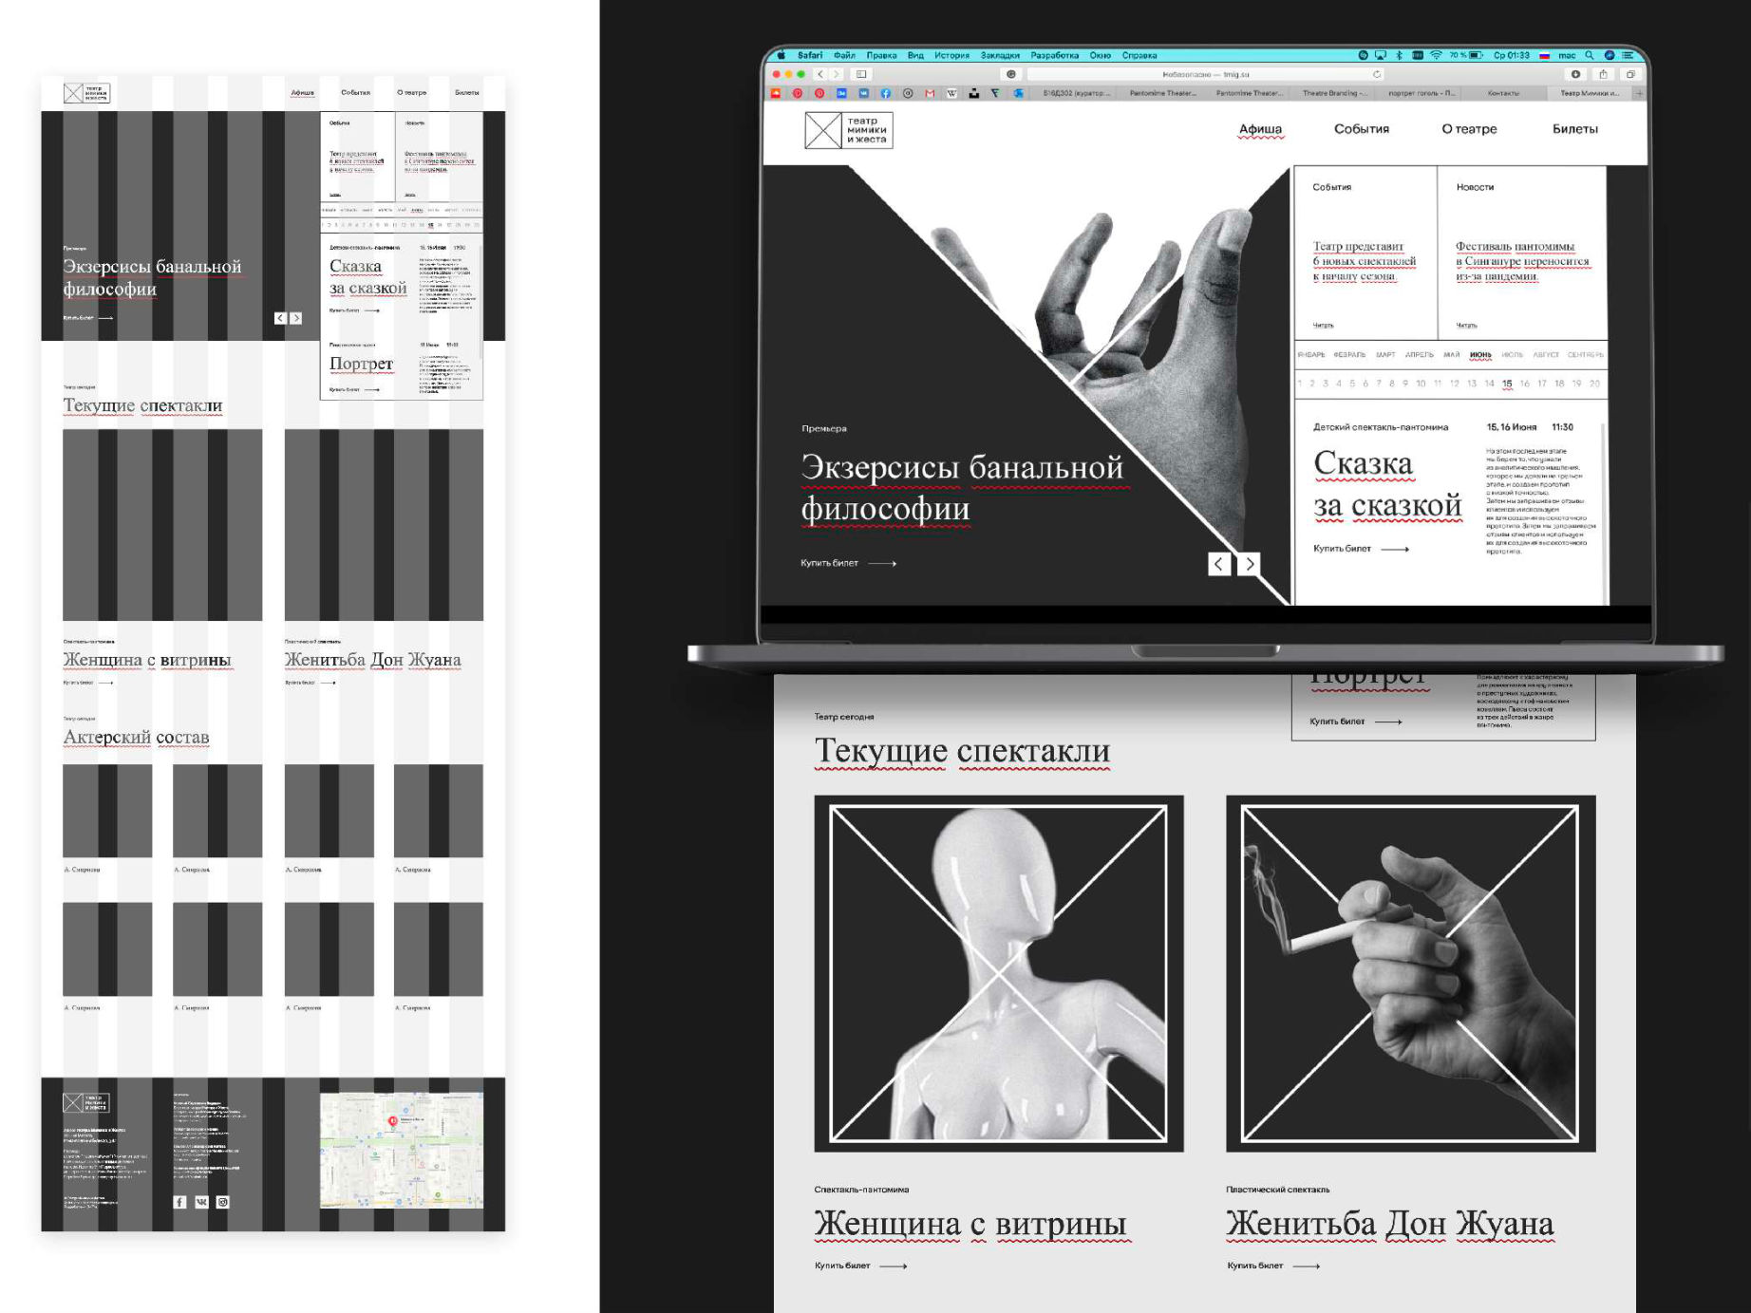Open the Apple menu icon
The image size is (1751, 1313).
pos(781,55)
